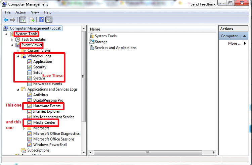252x165 pixels.
Task: Open the Action menu
Action: [21, 12]
